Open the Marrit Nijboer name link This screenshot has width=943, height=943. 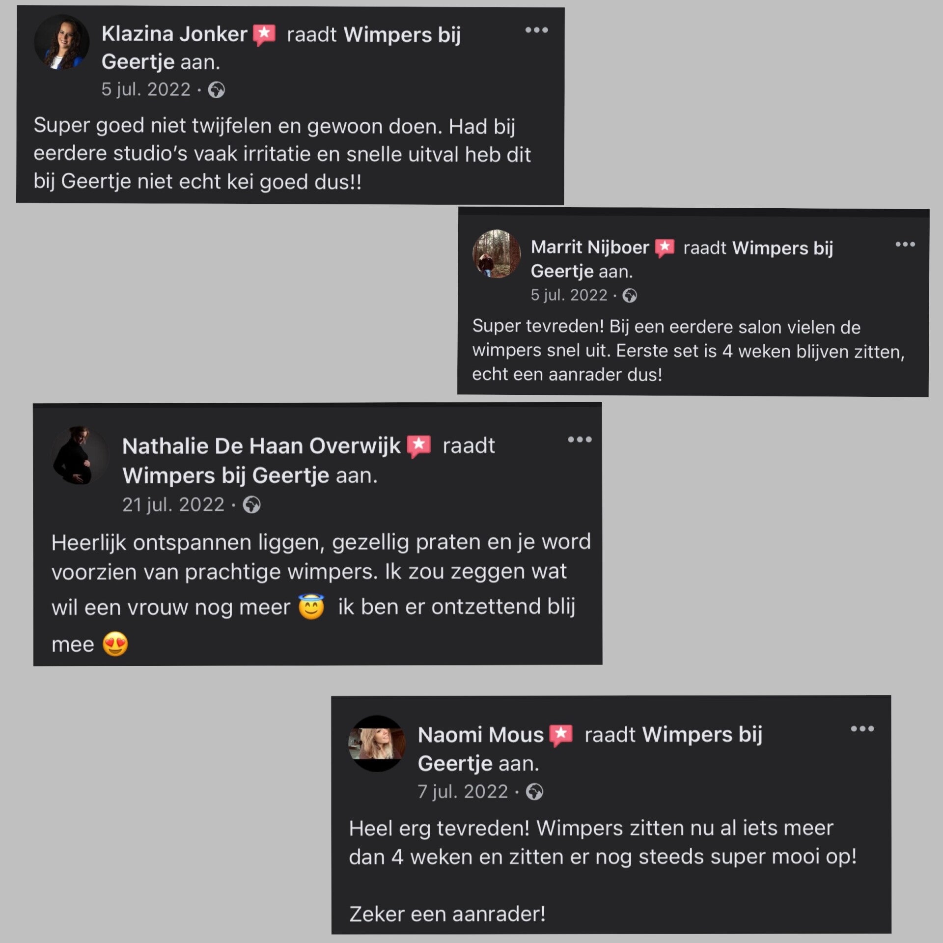590,247
